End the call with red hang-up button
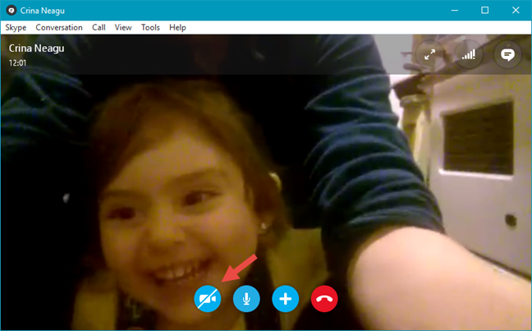The width and height of the screenshot is (532, 331). point(324,299)
